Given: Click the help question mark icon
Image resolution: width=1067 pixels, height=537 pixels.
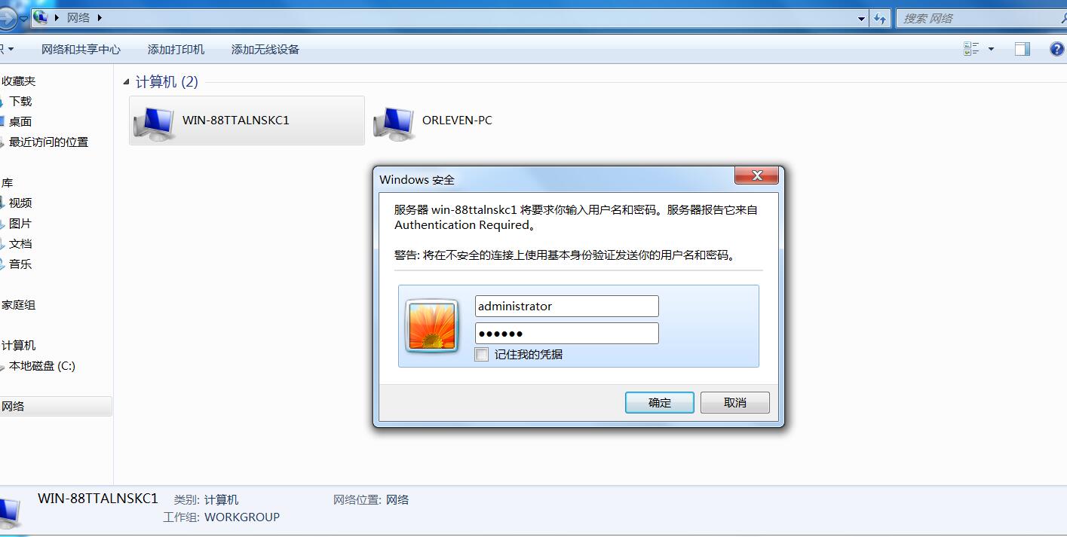Looking at the screenshot, I should tap(1057, 49).
